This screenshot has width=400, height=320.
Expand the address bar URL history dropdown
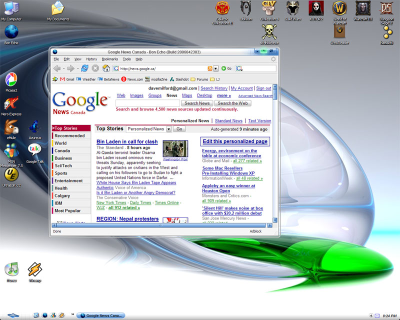216,68
